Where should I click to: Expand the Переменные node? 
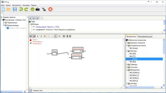pos(4,22)
